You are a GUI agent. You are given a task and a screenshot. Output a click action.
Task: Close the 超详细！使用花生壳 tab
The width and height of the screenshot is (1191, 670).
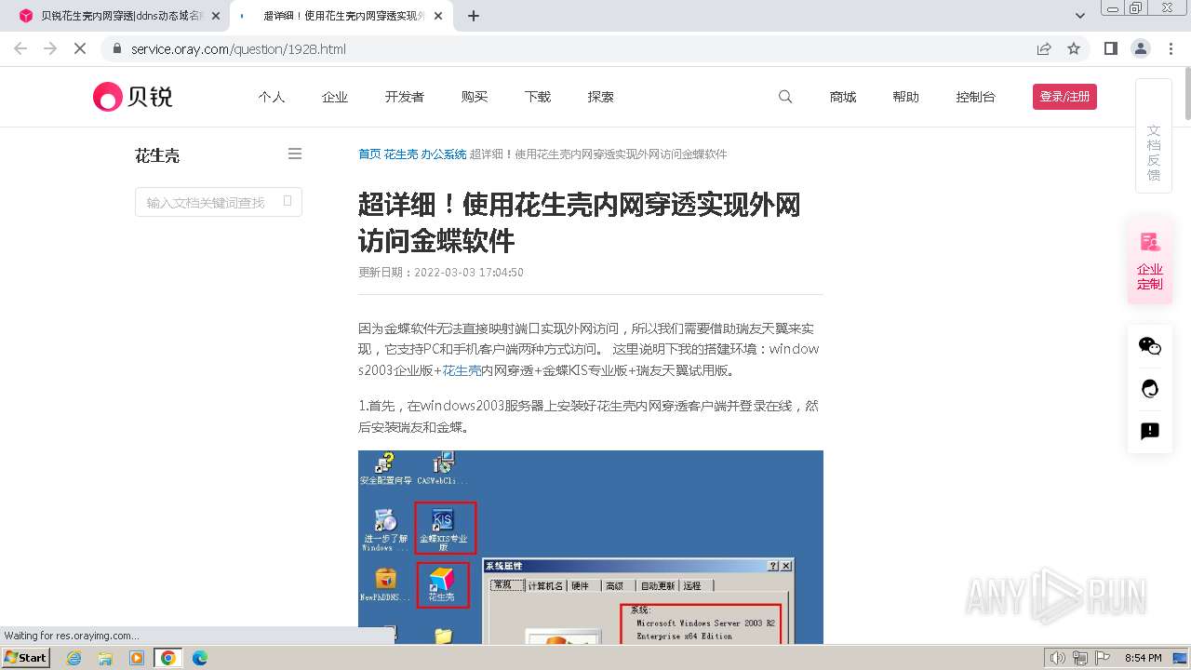(438, 16)
